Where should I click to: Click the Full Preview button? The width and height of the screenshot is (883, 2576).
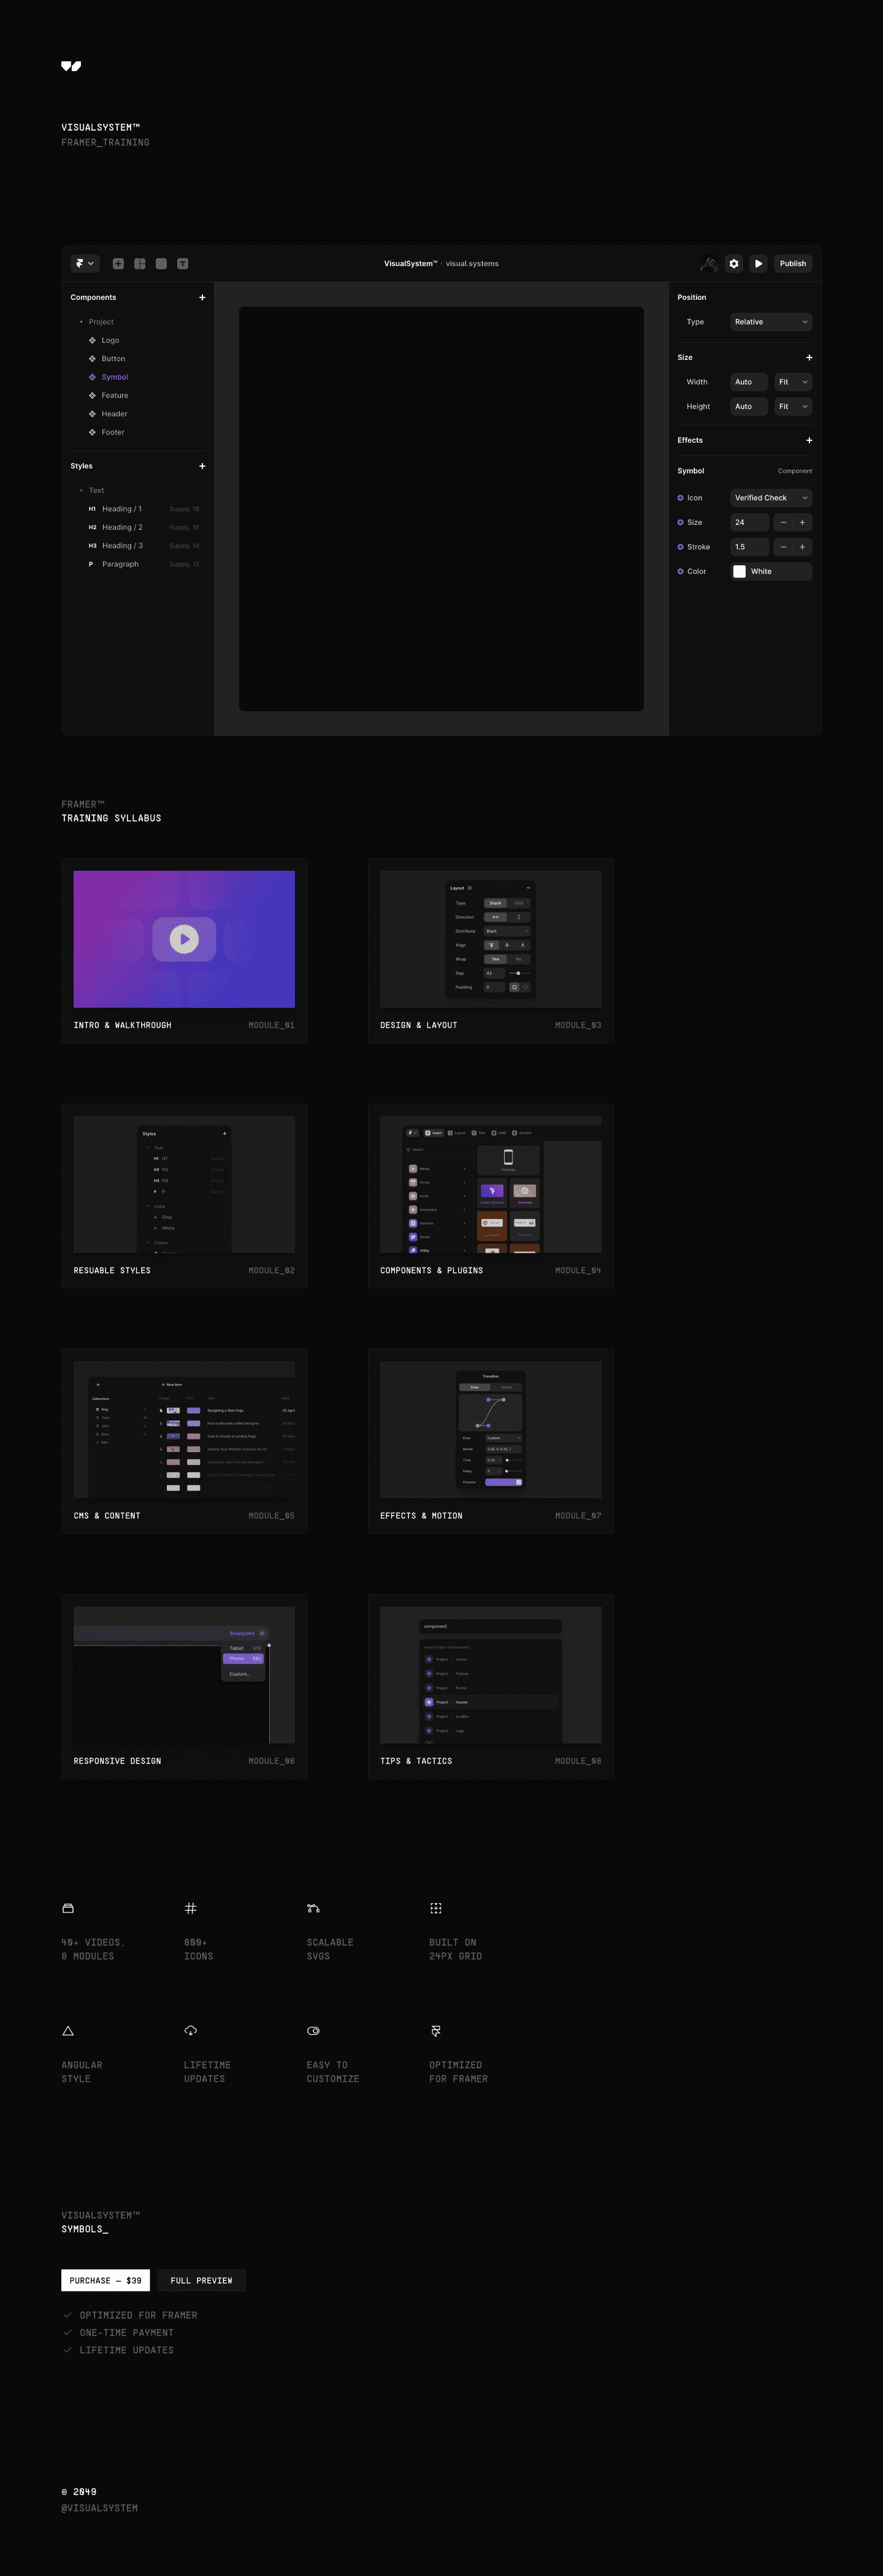pos(201,2281)
